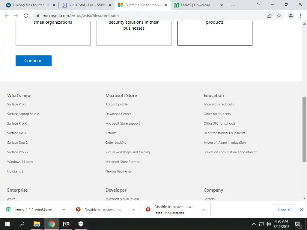The image size is (307, 230).
Task: Open the HoloLens 2 link
Action: (15, 171)
